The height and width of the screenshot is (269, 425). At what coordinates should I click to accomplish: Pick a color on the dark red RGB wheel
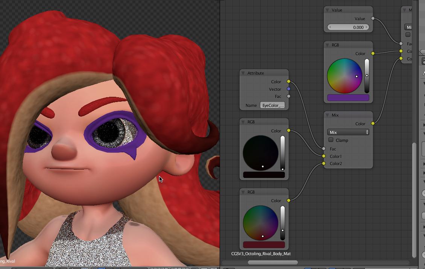coord(261,223)
